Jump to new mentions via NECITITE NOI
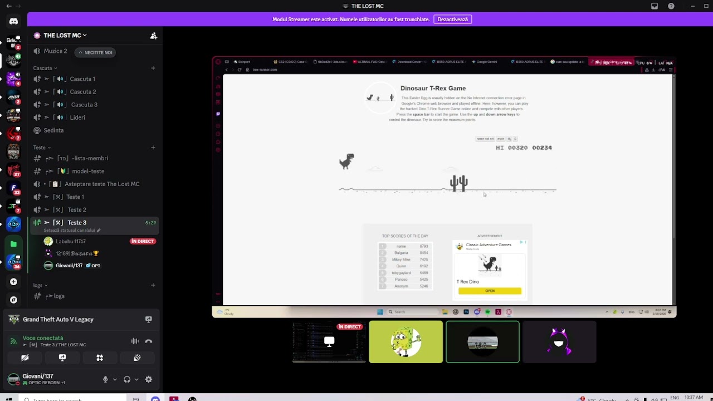 pos(95,52)
